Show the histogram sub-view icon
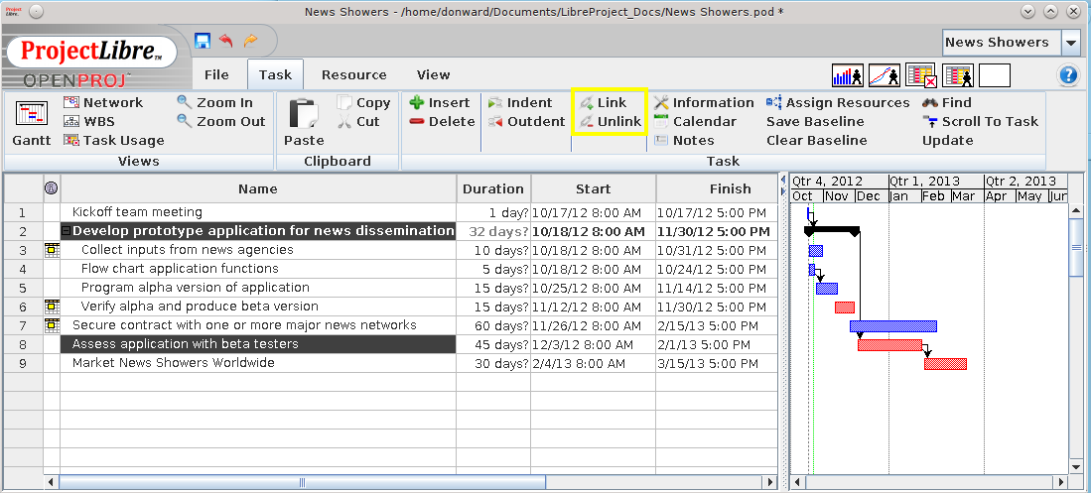Image resolution: width=1091 pixels, height=493 pixels. pyautogui.click(x=848, y=75)
